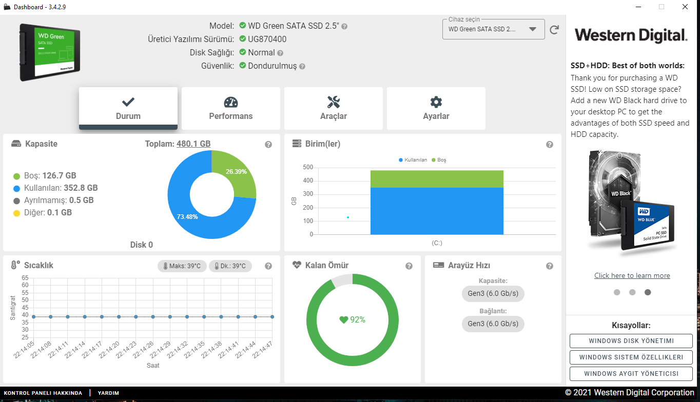Toggle the Boş legend in the Birim(ler) chart
The width and height of the screenshot is (700, 402).
tap(439, 160)
